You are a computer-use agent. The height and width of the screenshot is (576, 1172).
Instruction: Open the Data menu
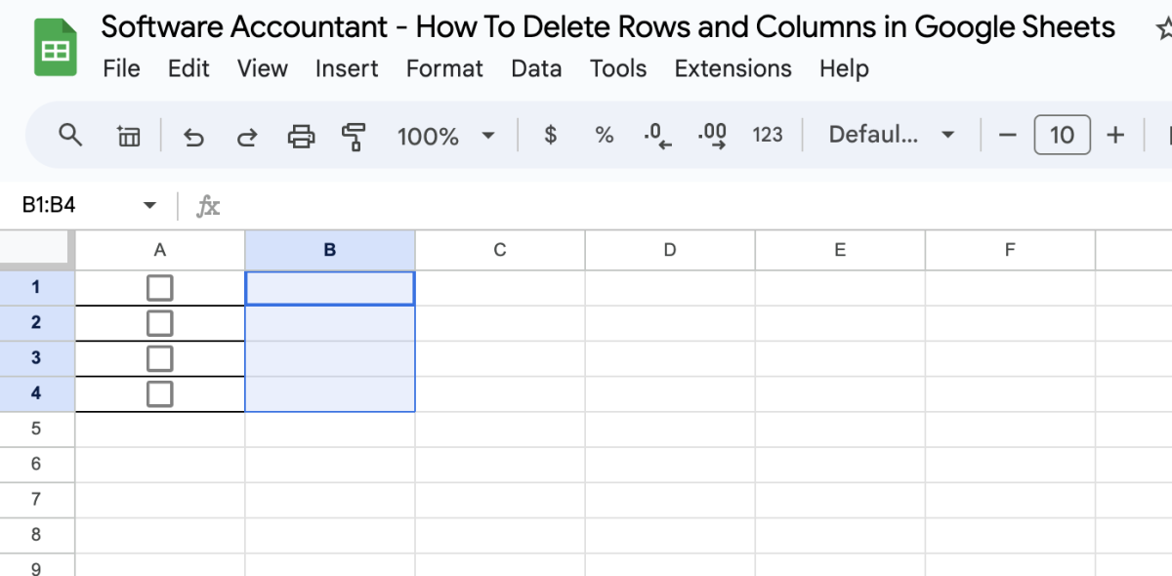[536, 69]
